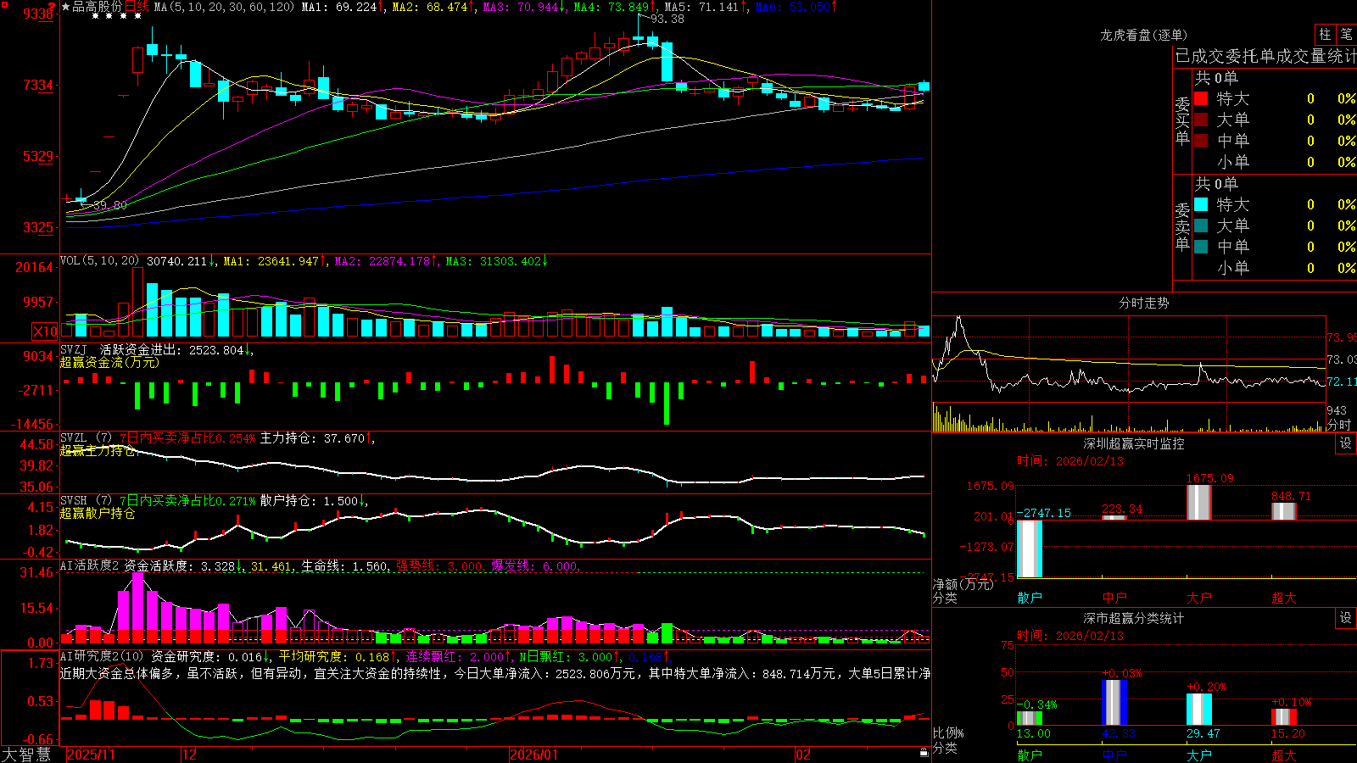
Task: Click the 分时走势 panel title
Action: tap(1143, 303)
